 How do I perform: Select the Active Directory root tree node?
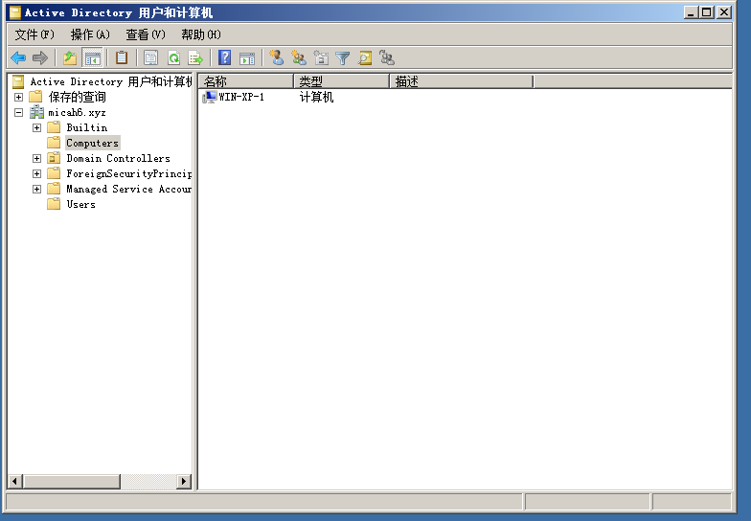111,82
